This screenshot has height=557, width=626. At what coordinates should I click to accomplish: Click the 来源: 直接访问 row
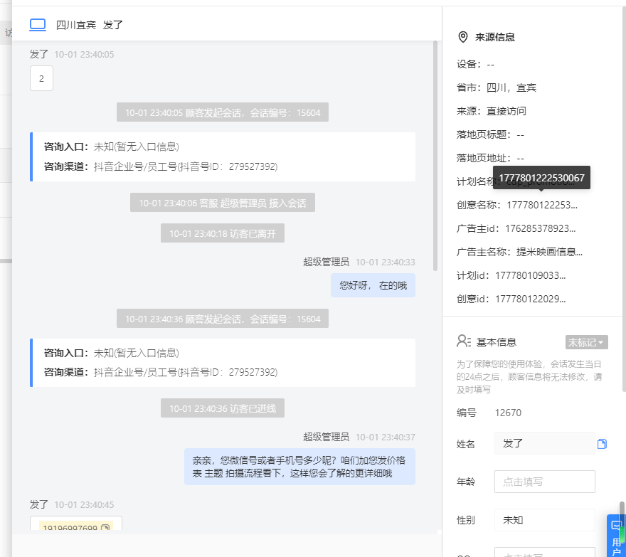(x=492, y=111)
